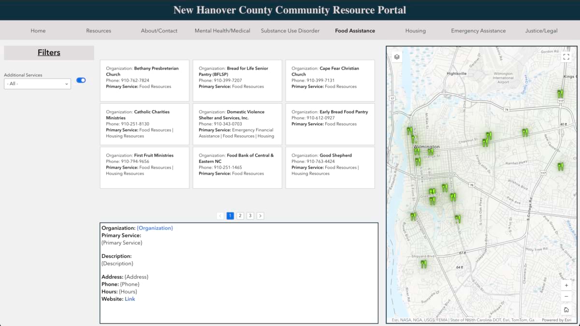
Task: Click the {Organization} link in details
Action: [x=155, y=228]
